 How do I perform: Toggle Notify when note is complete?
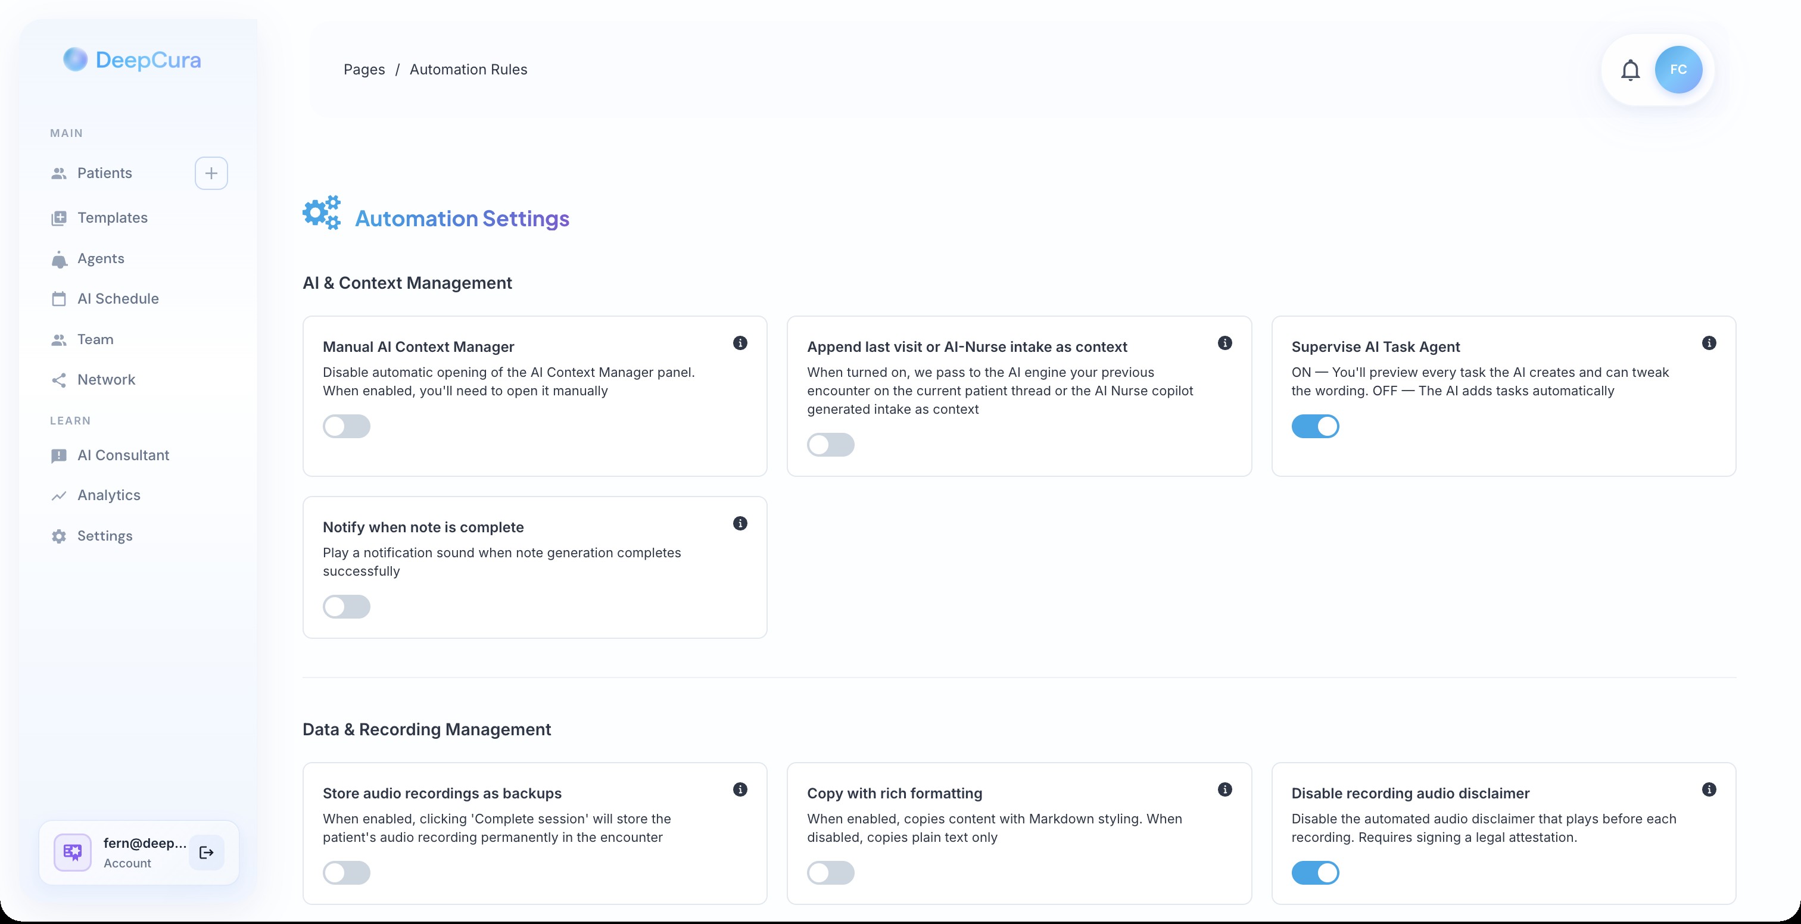pos(346,607)
